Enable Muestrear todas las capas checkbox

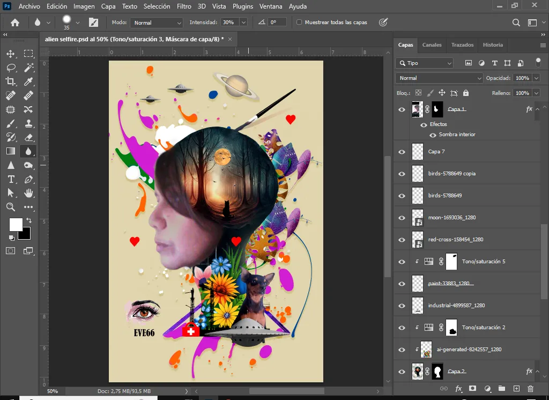click(x=299, y=23)
